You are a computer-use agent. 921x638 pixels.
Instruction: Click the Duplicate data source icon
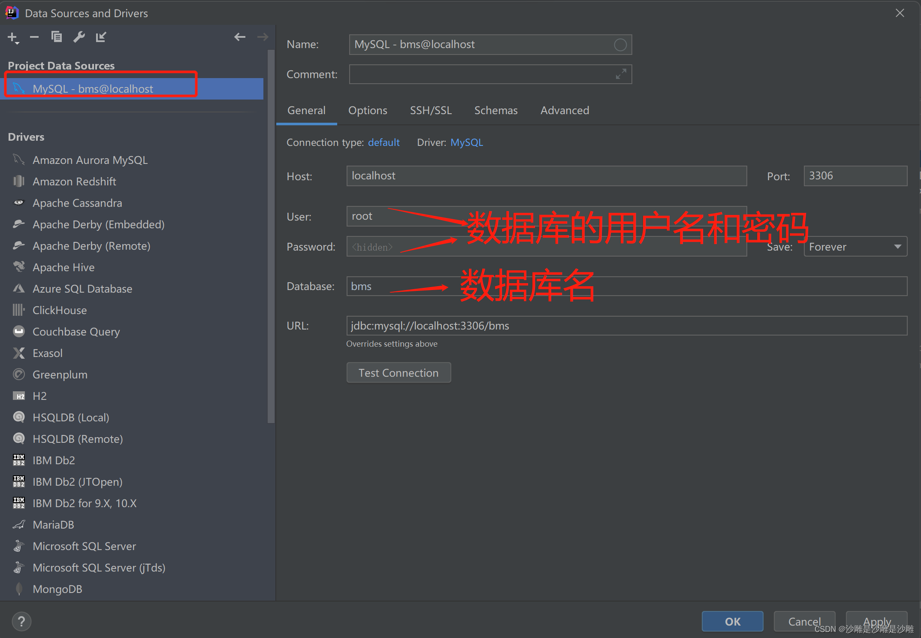pyautogui.click(x=56, y=37)
